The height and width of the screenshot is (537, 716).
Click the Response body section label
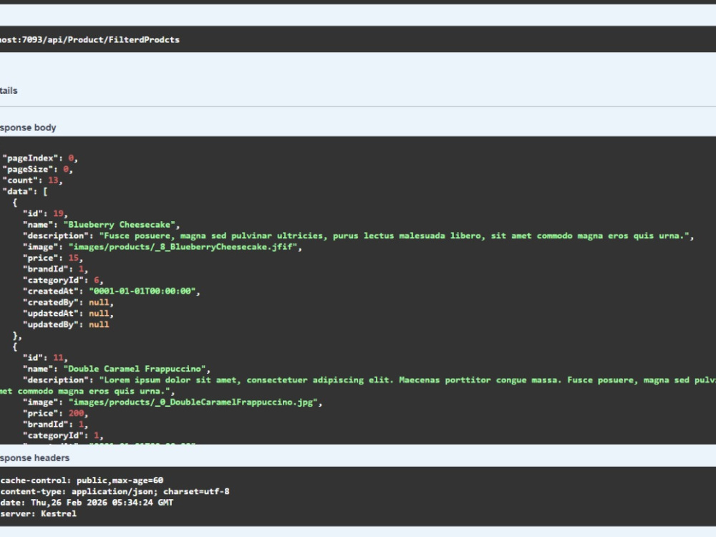(x=28, y=127)
